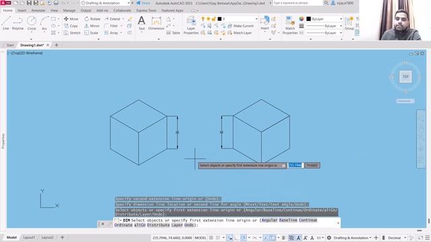Click the search keyword input field
This screenshot has height=242, width=431.
click(x=298, y=3)
